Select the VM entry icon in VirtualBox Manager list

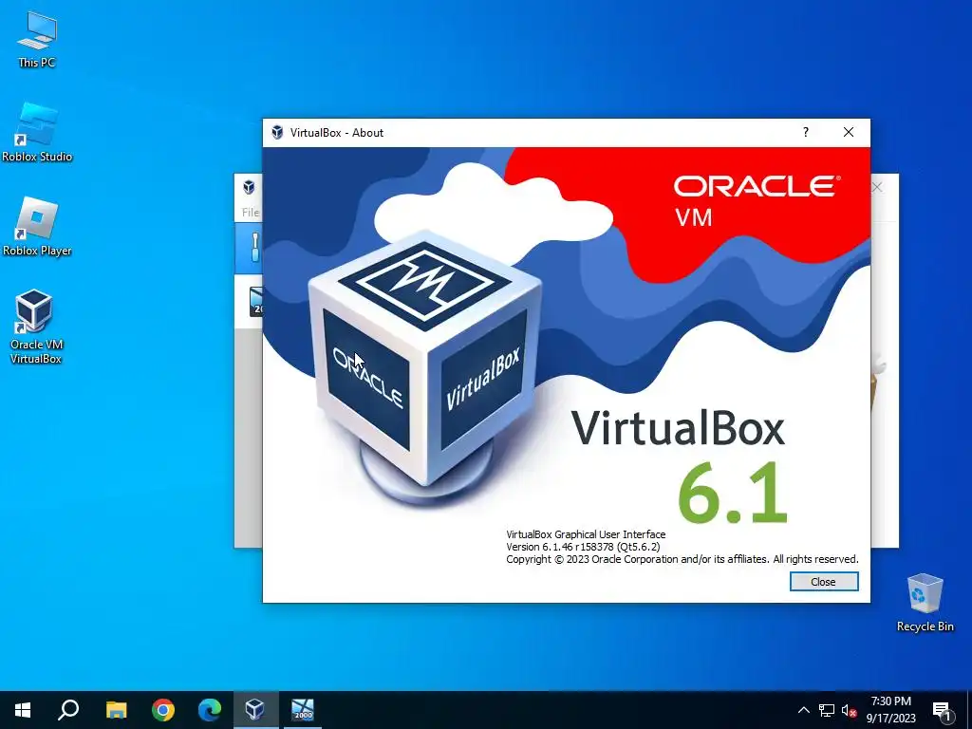255,302
